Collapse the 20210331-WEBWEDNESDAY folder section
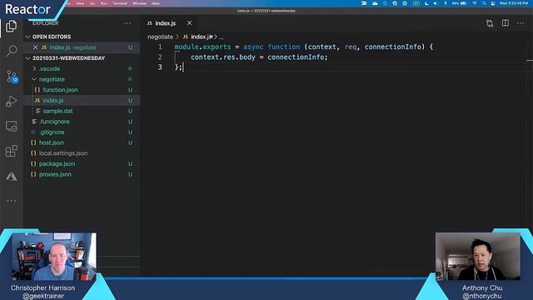 coord(82,58)
